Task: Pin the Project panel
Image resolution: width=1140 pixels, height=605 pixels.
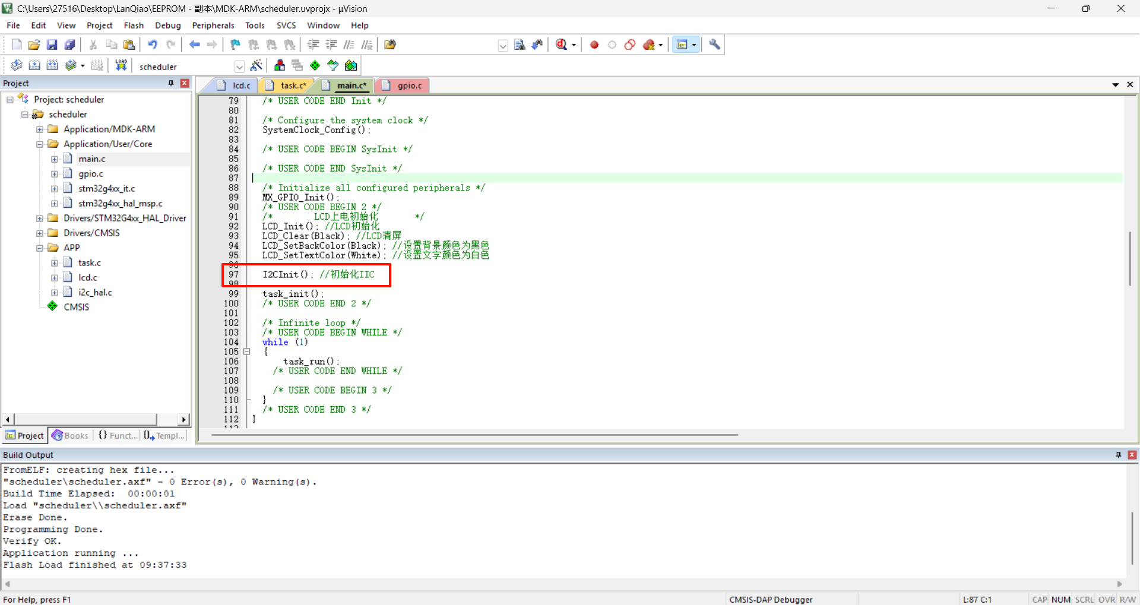Action: [x=171, y=83]
